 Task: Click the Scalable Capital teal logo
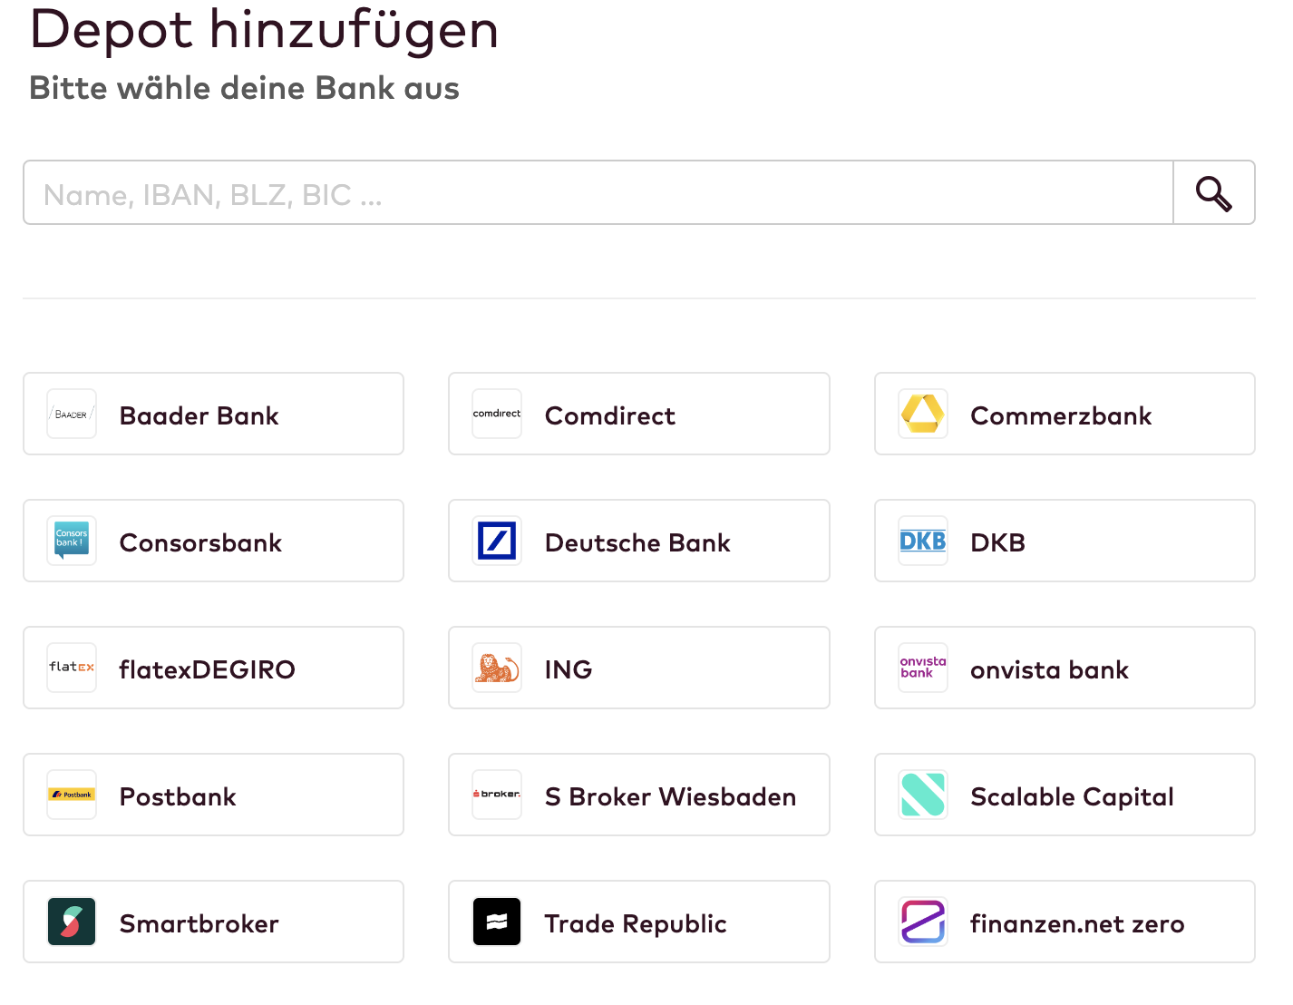pyautogui.click(x=923, y=795)
